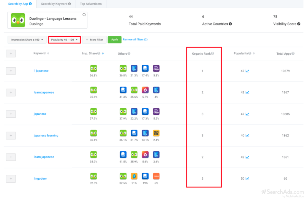Click Duolingo owl icon in lingodeer row
This screenshot has height=198, width=304.
click(x=94, y=176)
